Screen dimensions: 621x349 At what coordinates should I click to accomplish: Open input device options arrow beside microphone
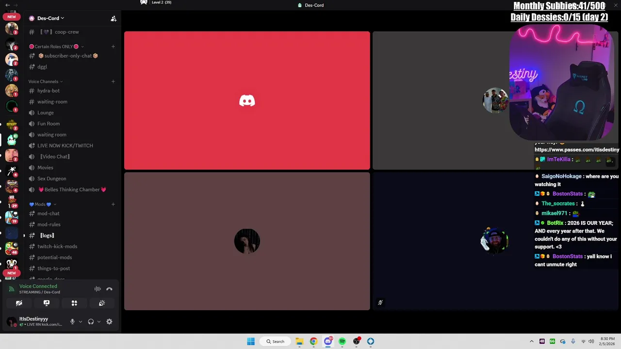(x=81, y=321)
